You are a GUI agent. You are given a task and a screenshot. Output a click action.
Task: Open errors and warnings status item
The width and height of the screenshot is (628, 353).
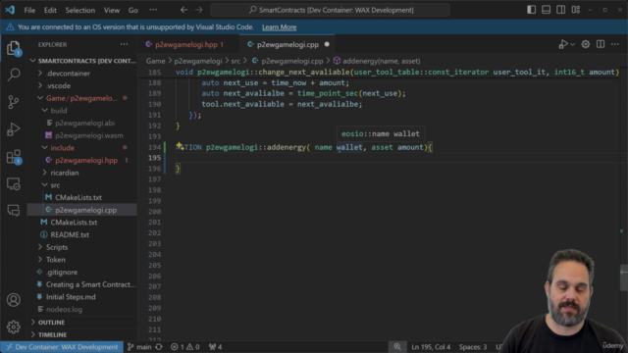tap(185, 347)
